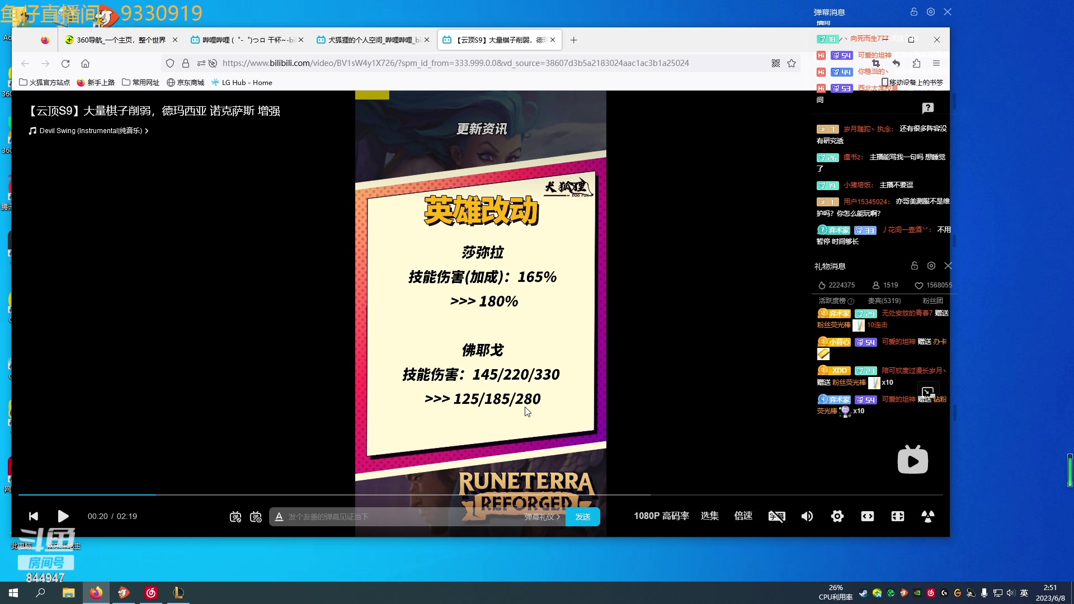1074x604 pixels.
Task: Open the 弹幕礼仪 etiquette link
Action: tap(542, 517)
